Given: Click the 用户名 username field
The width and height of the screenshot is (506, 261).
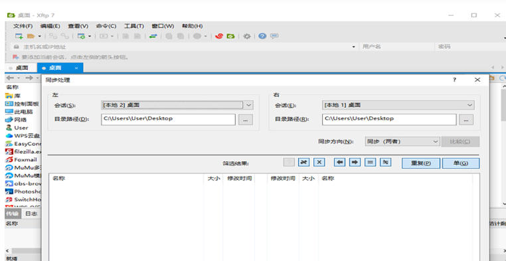Looking at the screenshot, I should (397, 46).
